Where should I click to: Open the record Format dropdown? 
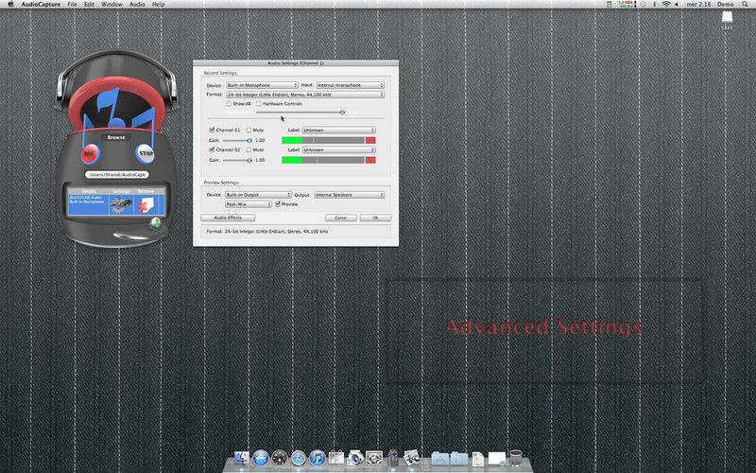(x=305, y=95)
